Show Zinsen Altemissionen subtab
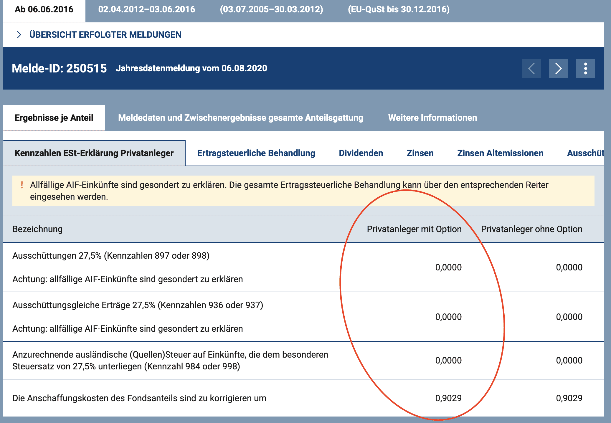This screenshot has width=611, height=423. pos(500,153)
